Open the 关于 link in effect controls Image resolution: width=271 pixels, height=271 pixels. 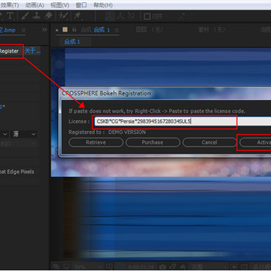32,51
